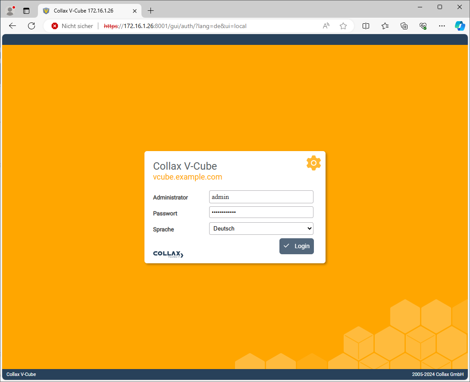Click the 2005-2024 Collax GmbH footer text
The width and height of the screenshot is (470, 382).
tap(438, 374)
